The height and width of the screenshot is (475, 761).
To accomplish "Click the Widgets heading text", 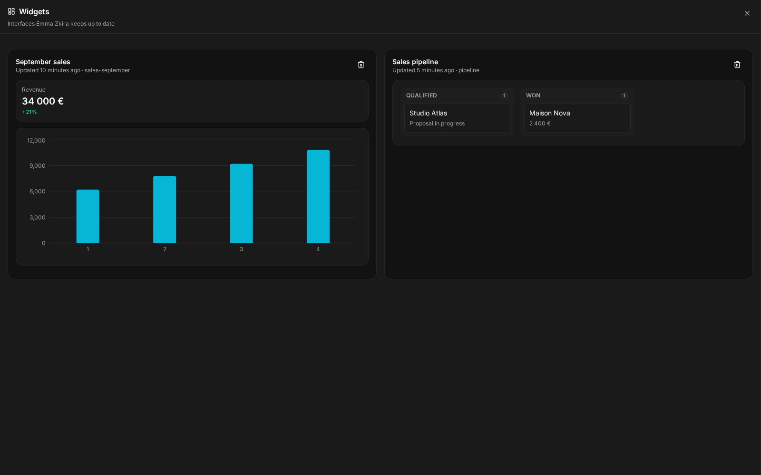I will pyautogui.click(x=34, y=11).
